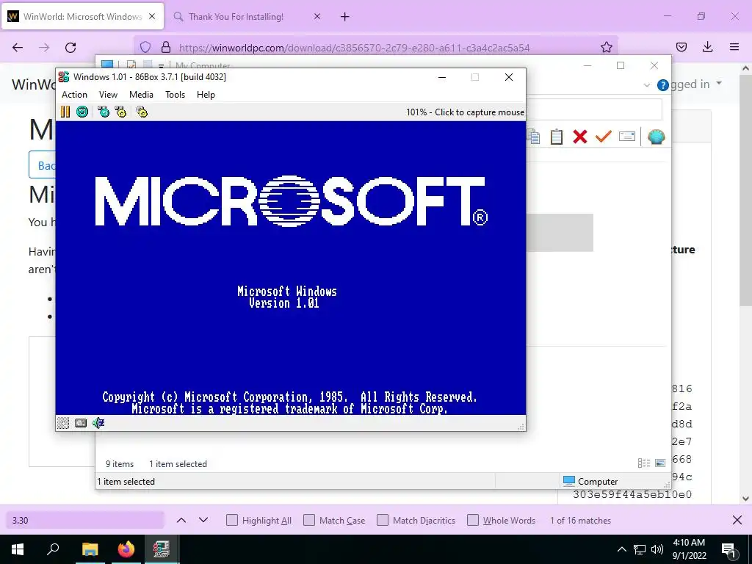Viewport: 752px width, 564px height.
Task: Click the find bar text field containing 3.30
Action: 85,520
